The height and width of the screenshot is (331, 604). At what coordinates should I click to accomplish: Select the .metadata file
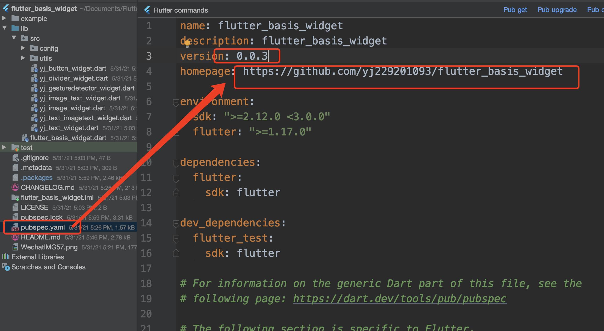[x=36, y=168]
